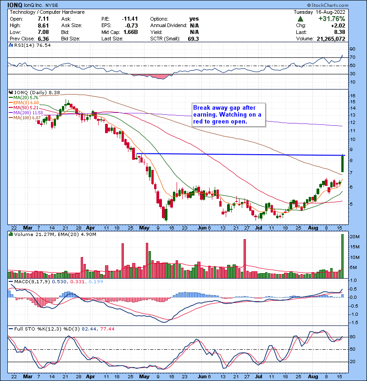The image size is (367, 381).
Task: Click the Mkt Cap value 1.66B
Action: (x=131, y=32)
